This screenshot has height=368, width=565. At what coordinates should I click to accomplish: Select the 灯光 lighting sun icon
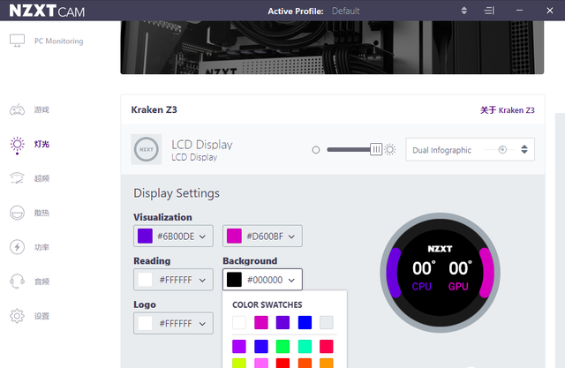(17, 145)
